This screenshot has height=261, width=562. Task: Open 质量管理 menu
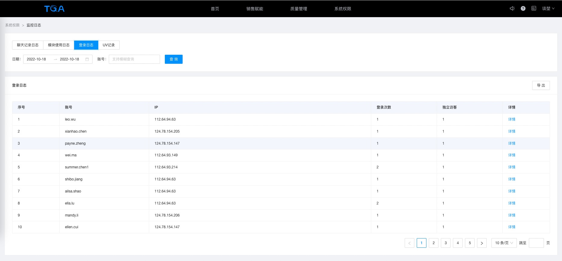pyautogui.click(x=299, y=9)
